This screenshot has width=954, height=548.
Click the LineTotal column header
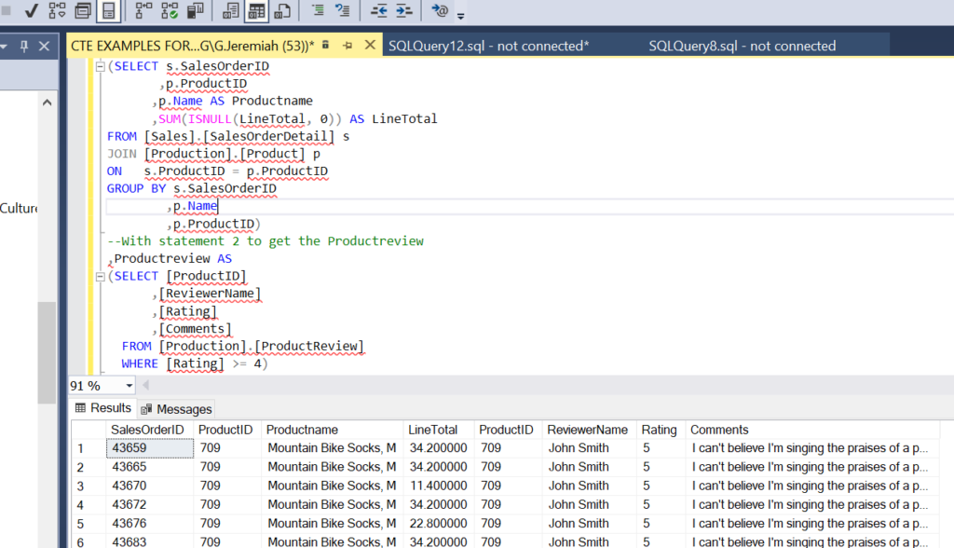tap(433, 430)
